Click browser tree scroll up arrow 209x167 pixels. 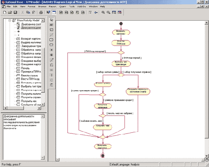coord(43,20)
